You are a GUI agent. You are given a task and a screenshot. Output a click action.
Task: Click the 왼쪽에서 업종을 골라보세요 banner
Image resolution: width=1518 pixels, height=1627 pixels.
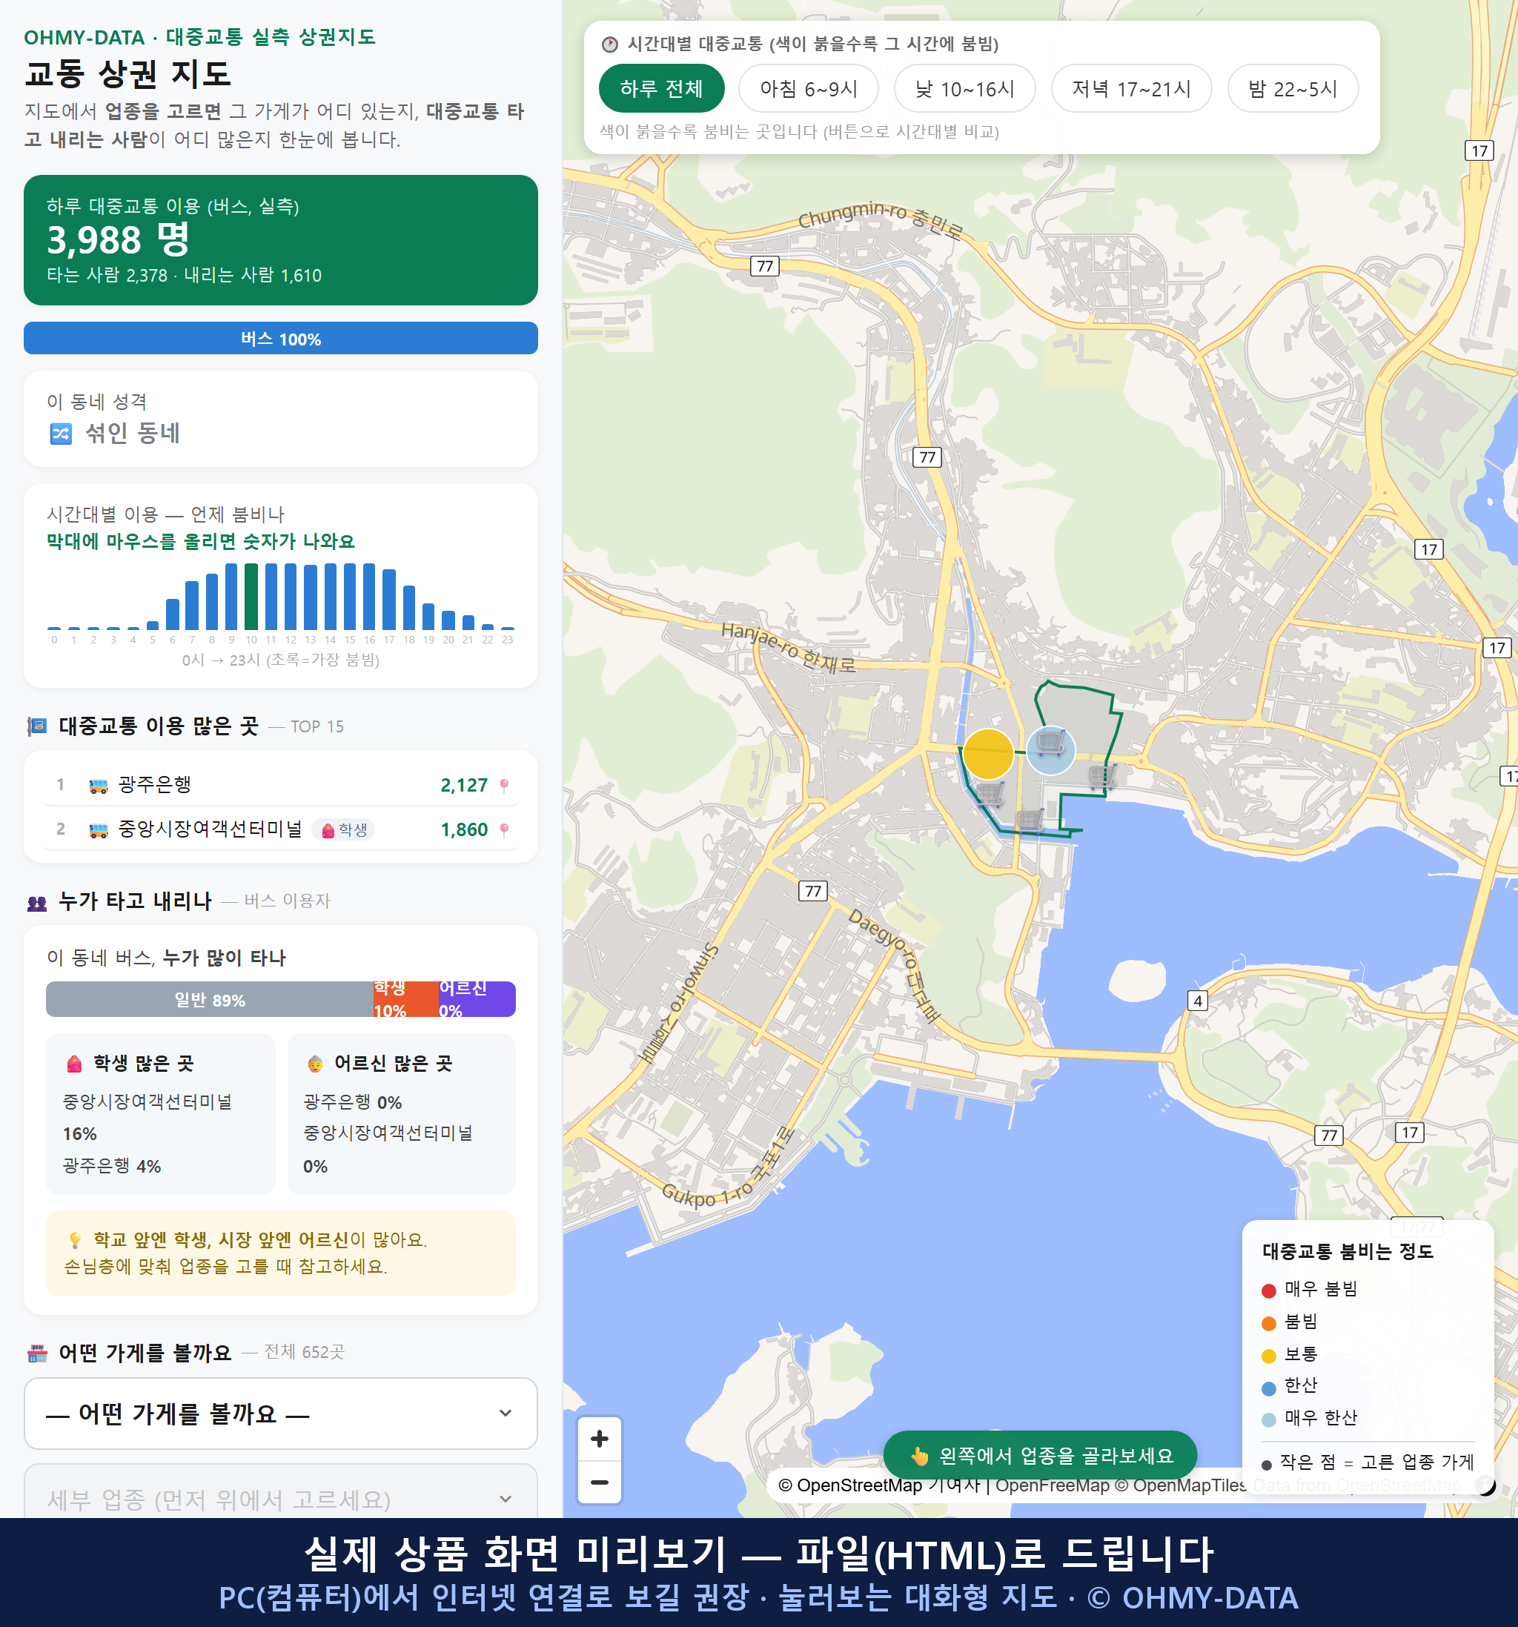1040,1456
